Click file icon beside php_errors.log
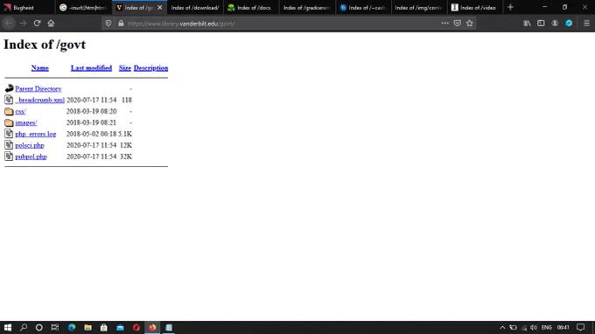The height and width of the screenshot is (334, 595). coord(9,134)
